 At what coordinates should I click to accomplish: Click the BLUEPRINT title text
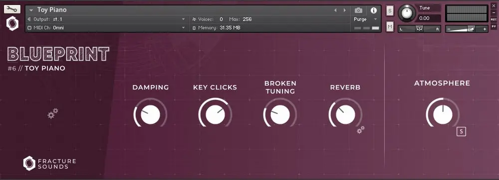point(58,54)
